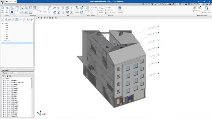The image size is (212, 119).
Task: Select 01.20 (IZQ COC) row
Action: coord(12,94)
